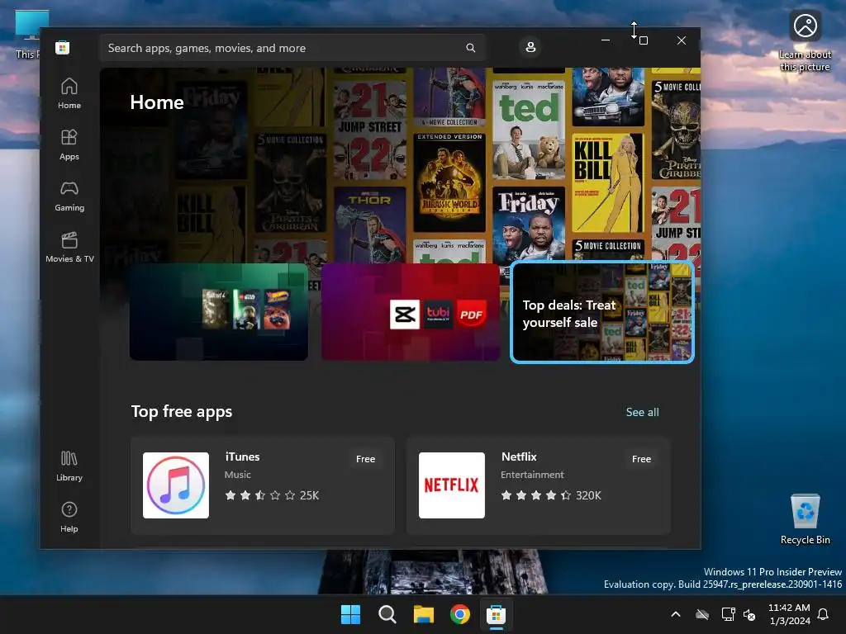Open the CapCut, Tubi, PDF apps banner

click(x=410, y=311)
